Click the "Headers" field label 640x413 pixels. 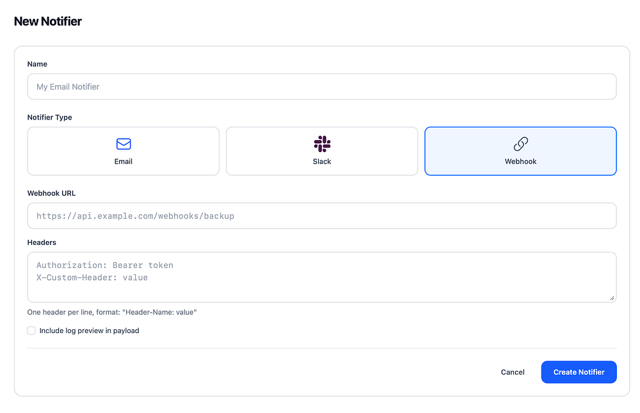pyautogui.click(x=42, y=242)
